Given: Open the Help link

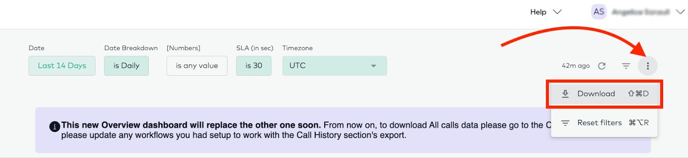Looking at the screenshot, I should (x=538, y=12).
